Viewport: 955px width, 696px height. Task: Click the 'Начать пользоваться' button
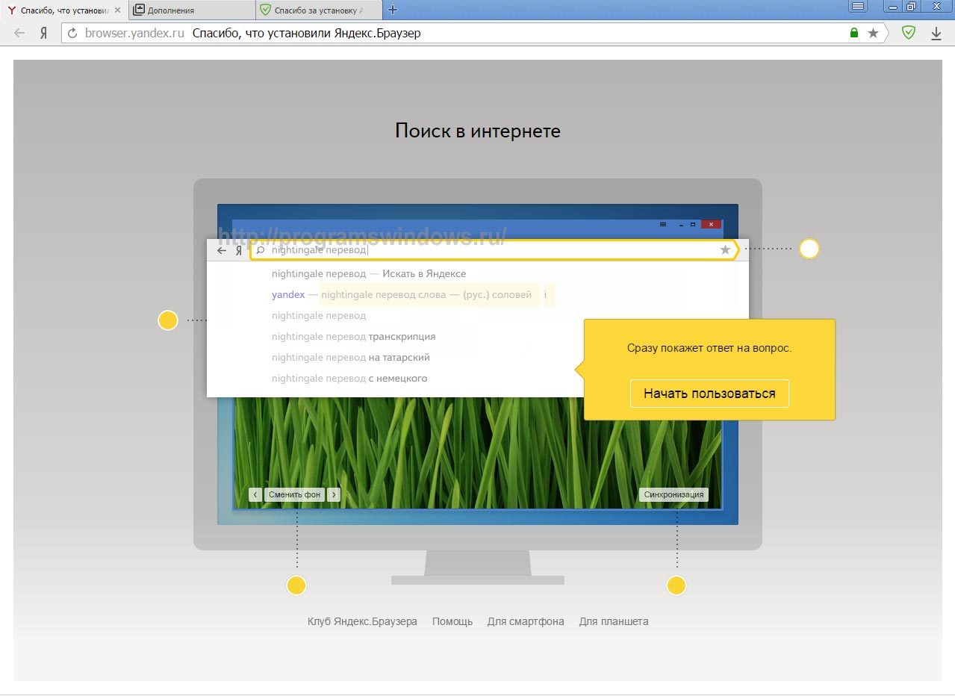click(x=709, y=394)
